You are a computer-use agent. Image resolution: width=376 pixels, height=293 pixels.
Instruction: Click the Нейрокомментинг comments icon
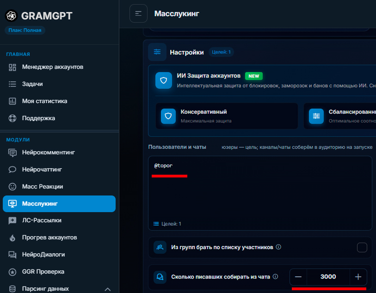pyautogui.click(x=12, y=153)
